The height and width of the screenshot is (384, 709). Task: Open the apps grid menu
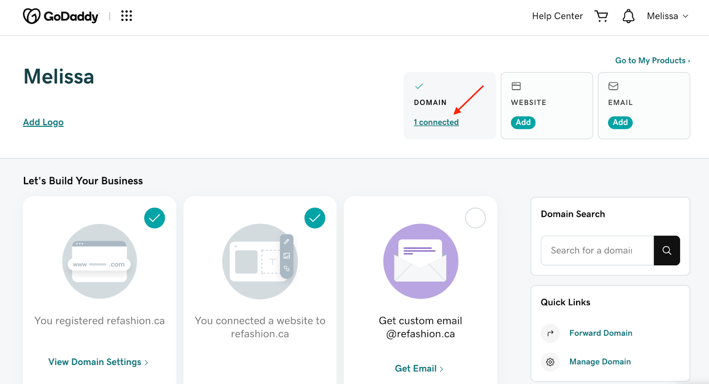[x=127, y=16]
